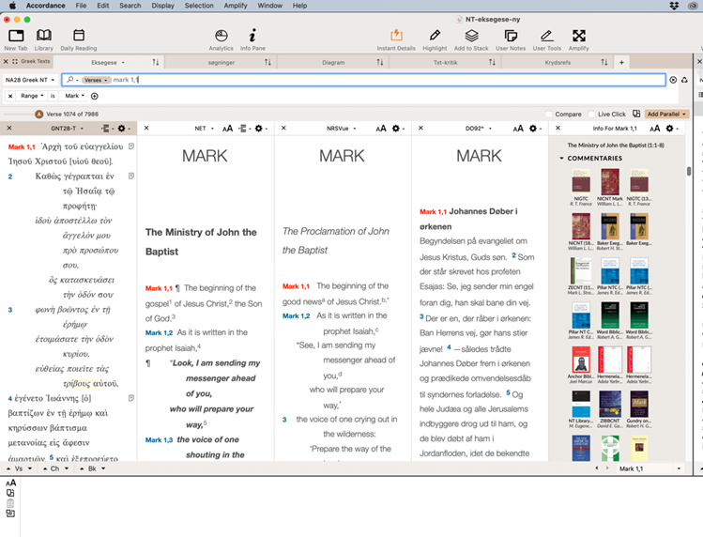Launch the Amplify tool
The height and width of the screenshot is (537, 703).
point(579,36)
